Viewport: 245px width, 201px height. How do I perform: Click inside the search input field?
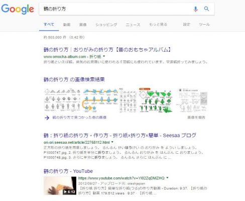pyautogui.click(x=115, y=9)
